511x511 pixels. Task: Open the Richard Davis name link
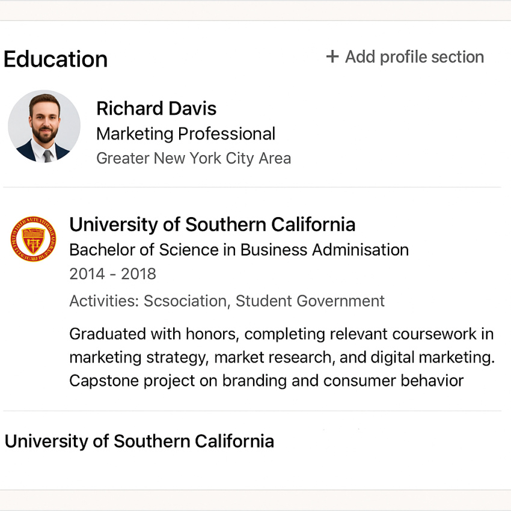coord(156,108)
